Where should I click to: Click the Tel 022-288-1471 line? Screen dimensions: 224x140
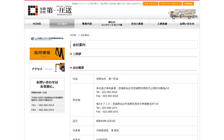coord(106,108)
